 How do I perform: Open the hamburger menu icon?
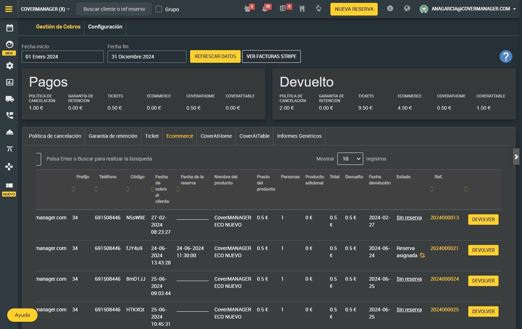(x=9, y=9)
